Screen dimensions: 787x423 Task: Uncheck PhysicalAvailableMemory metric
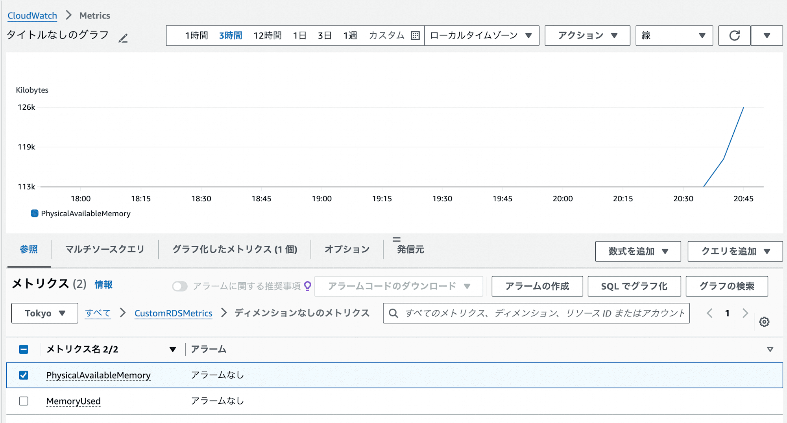(24, 375)
